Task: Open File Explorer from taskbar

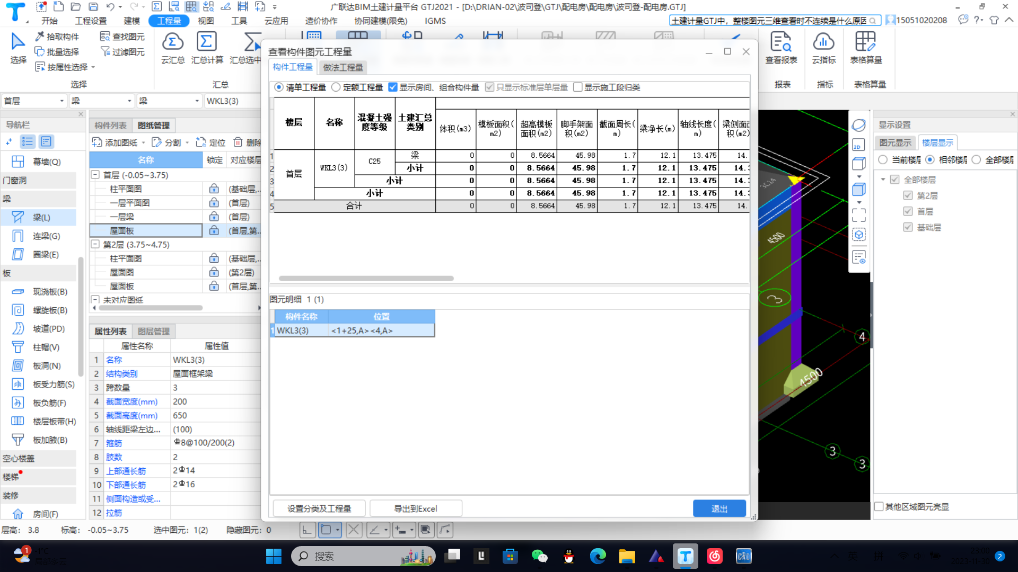Action: point(627,556)
